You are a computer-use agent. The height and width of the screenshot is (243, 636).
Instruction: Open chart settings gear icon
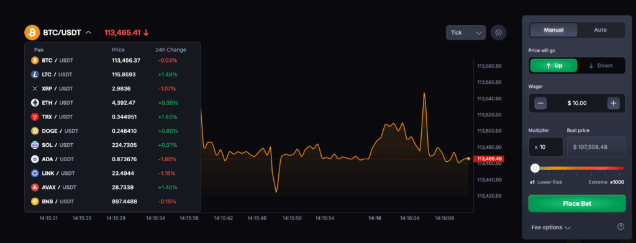point(499,32)
